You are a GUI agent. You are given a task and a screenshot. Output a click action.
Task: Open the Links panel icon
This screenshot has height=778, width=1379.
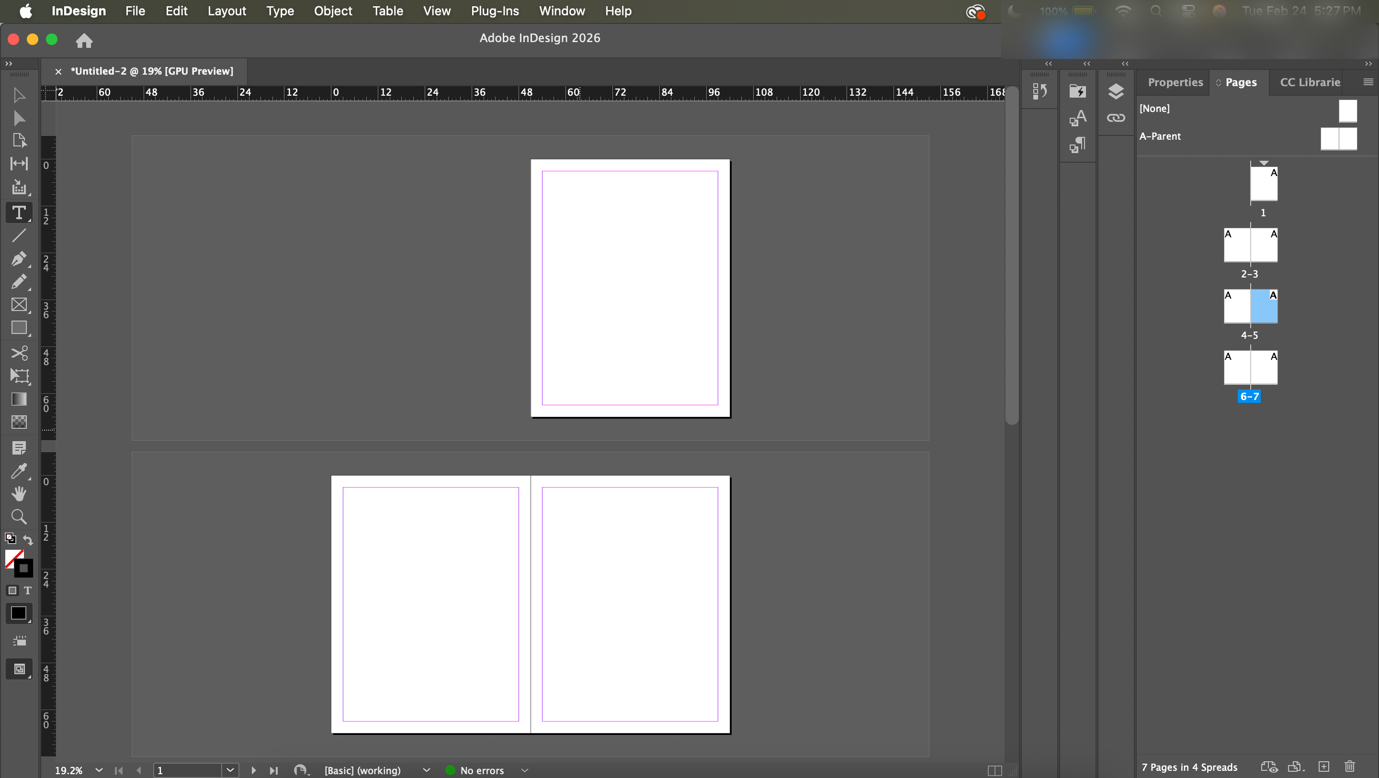1116,118
